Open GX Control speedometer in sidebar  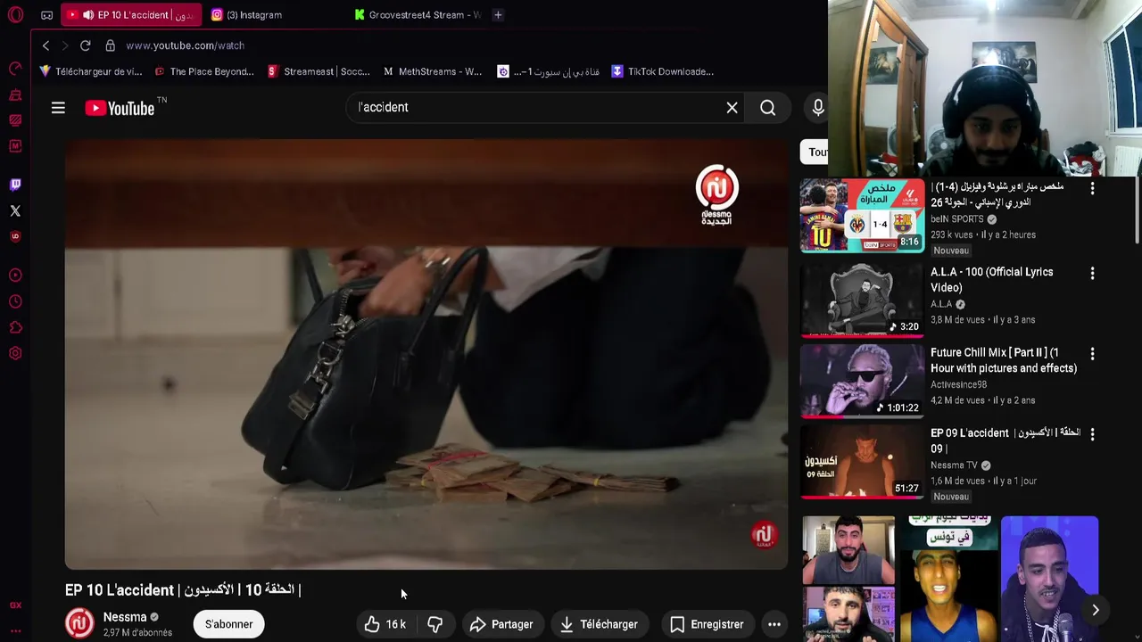tap(15, 69)
